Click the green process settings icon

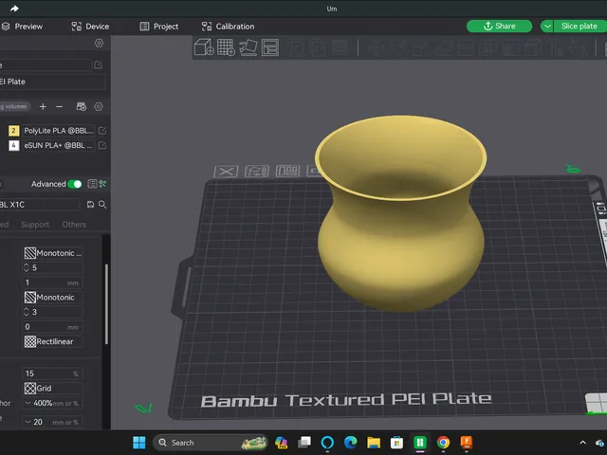pyautogui.click(x=102, y=184)
